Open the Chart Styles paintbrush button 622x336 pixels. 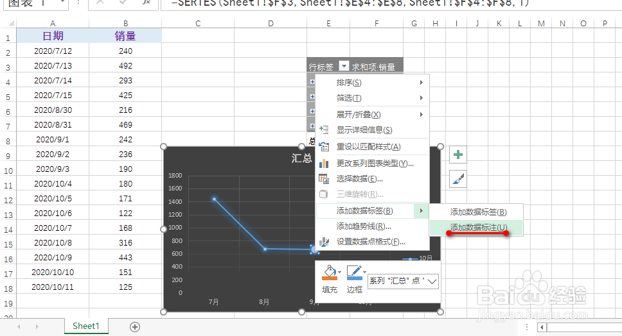pos(458,179)
